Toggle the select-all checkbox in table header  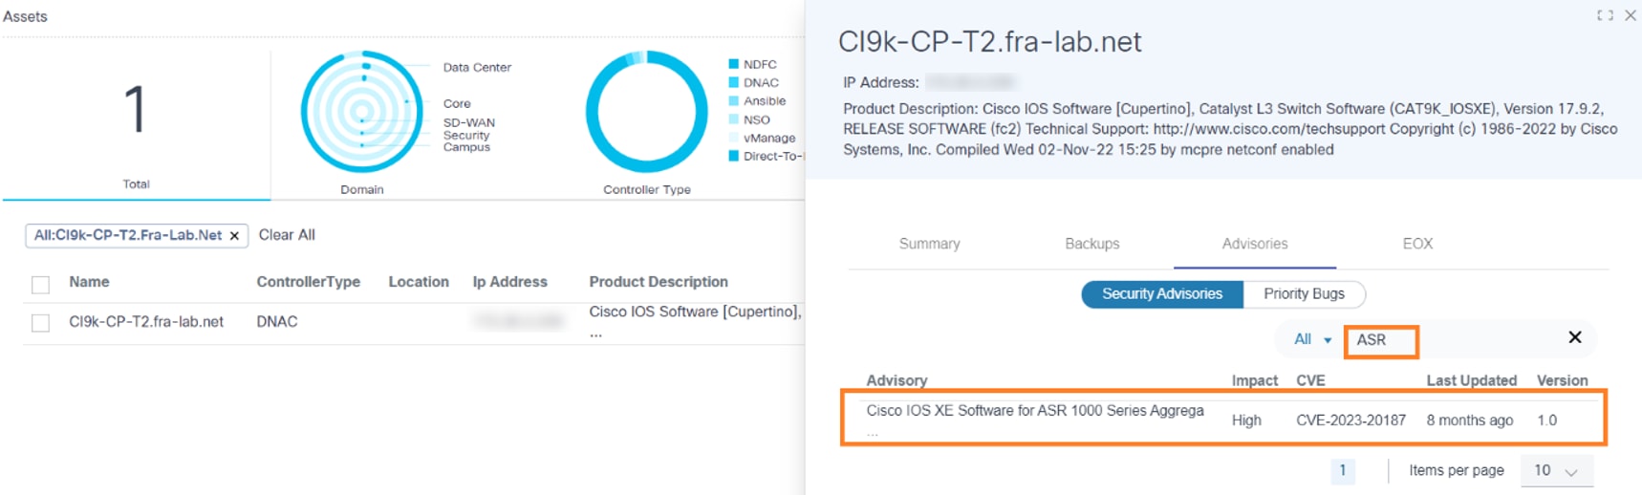(x=40, y=284)
